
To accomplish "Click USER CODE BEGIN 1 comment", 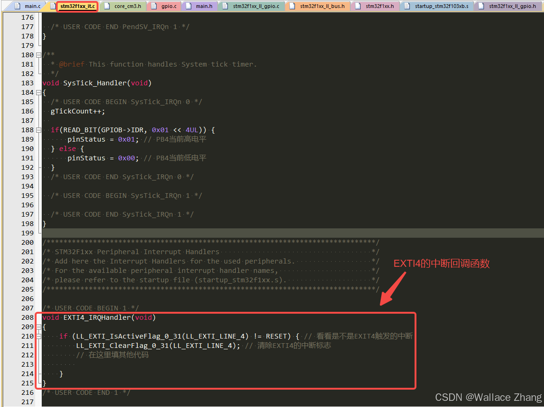I will [91, 308].
